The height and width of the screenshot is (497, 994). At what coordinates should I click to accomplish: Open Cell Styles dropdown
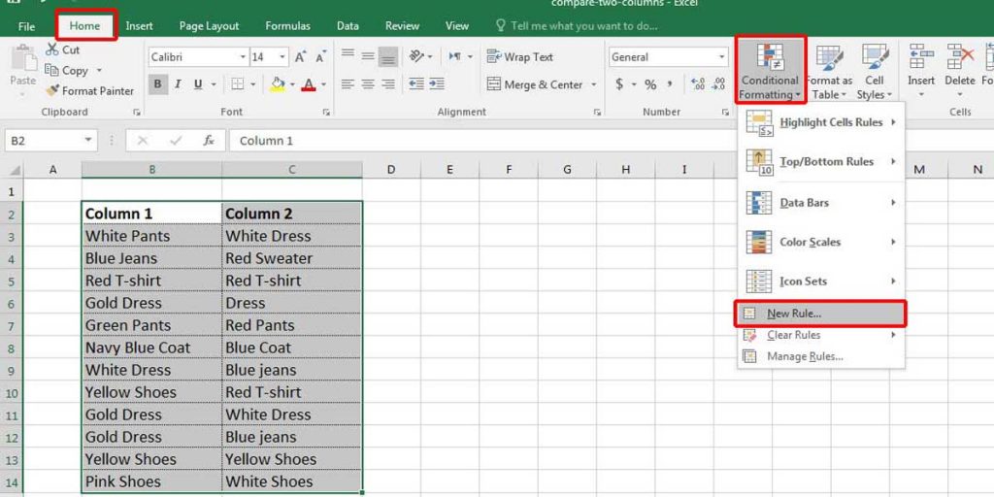tap(875, 71)
